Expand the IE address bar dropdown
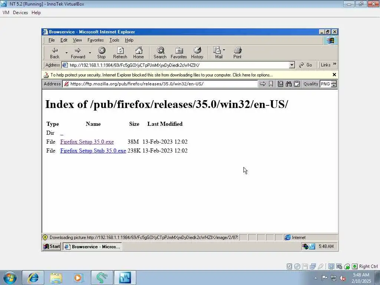 click(x=292, y=65)
